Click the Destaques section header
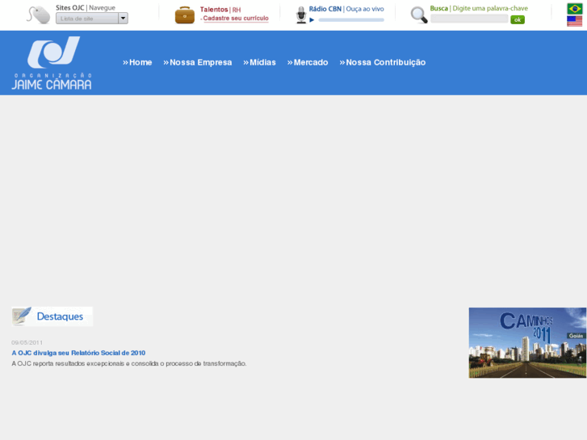The width and height of the screenshot is (587, 440). pyautogui.click(x=52, y=316)
